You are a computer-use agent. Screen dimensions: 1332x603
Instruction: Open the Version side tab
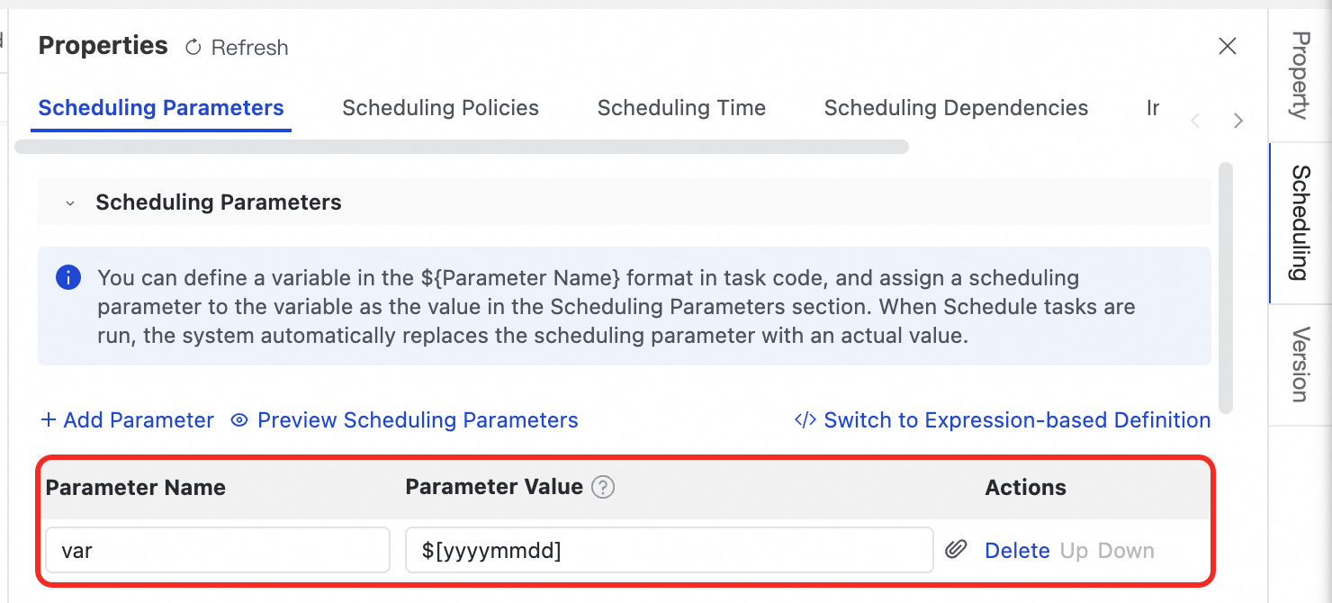[1300, 364]
